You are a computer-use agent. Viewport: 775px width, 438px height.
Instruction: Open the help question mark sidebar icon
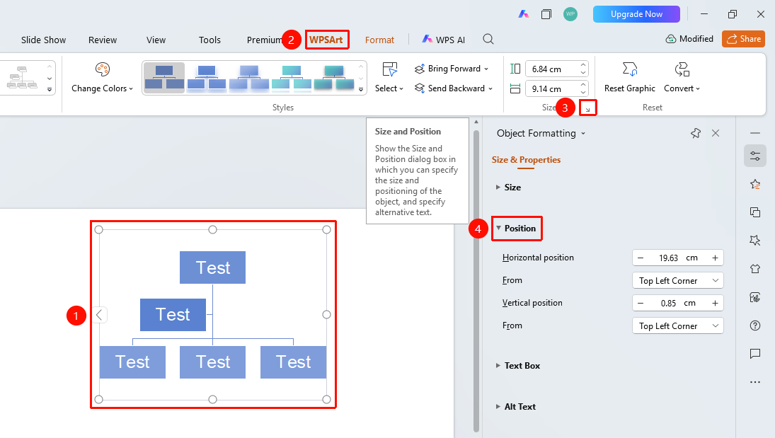click(x=755, y=325)
